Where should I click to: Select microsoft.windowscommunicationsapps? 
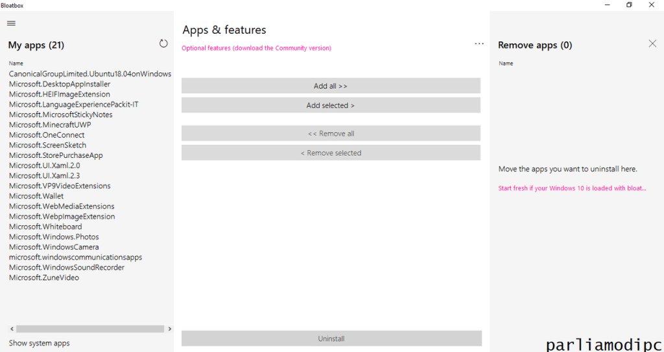click(x=75, y=257)
